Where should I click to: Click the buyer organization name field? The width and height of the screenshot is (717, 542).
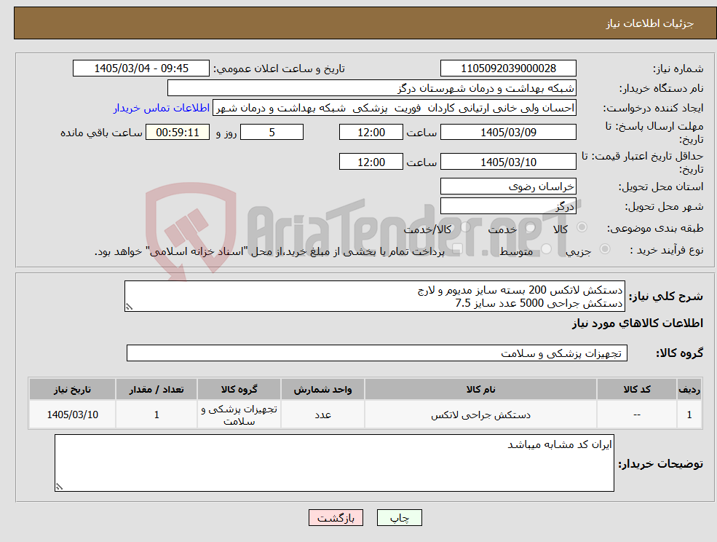[372, 88]
